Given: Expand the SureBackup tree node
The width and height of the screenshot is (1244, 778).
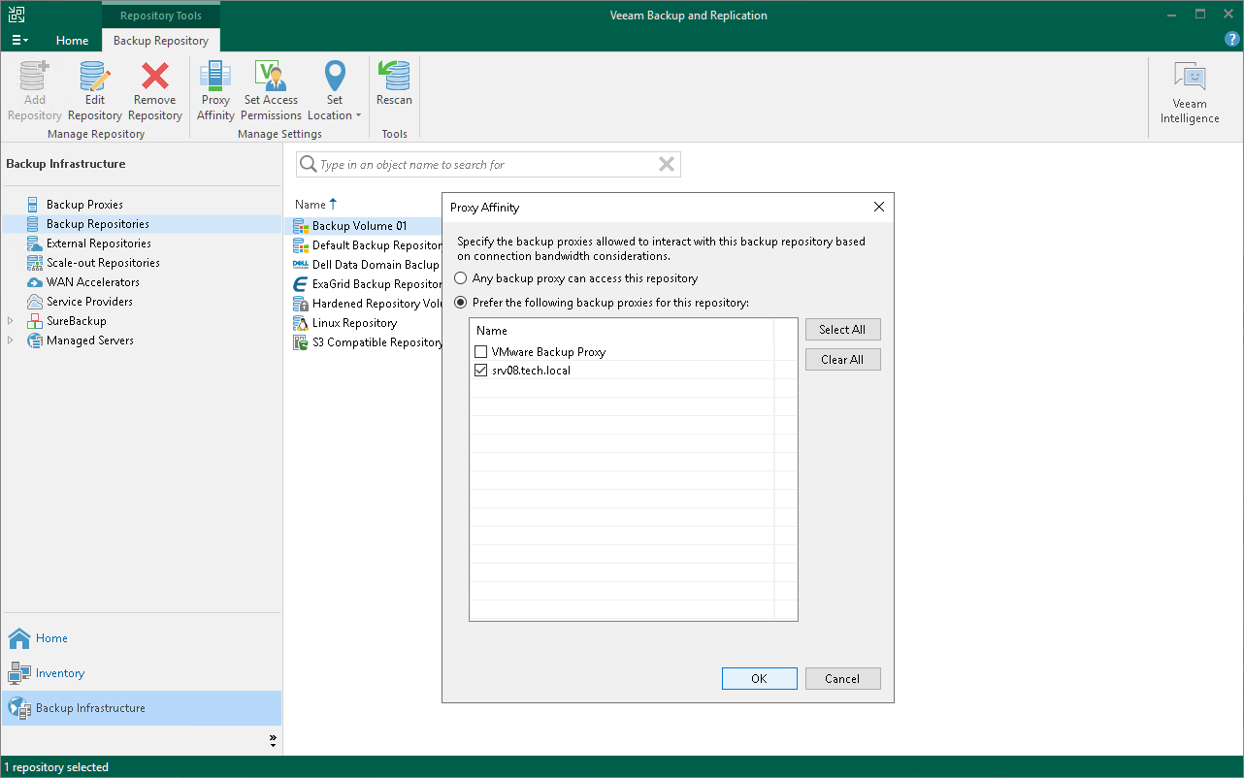Looking at the screenshot, I should (x=11, y=321).
